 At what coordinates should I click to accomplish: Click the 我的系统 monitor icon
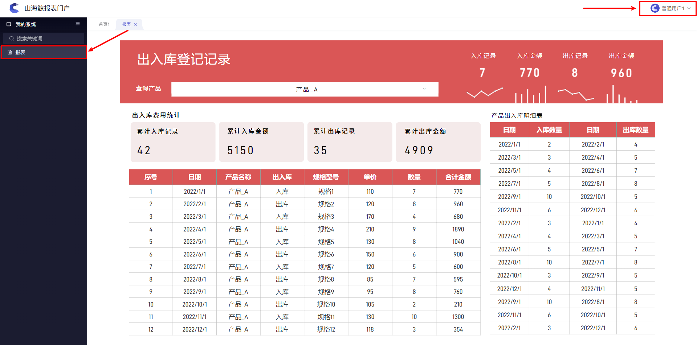click(x=9, y=24)
